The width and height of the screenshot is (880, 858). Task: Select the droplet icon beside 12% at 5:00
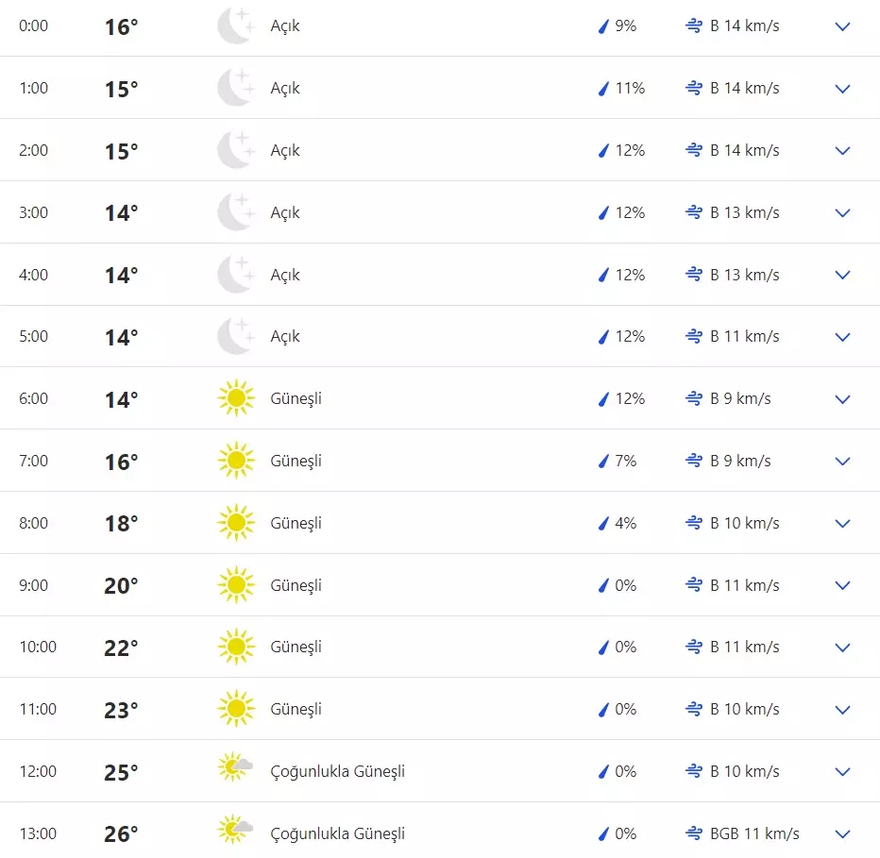click(601, 336)
